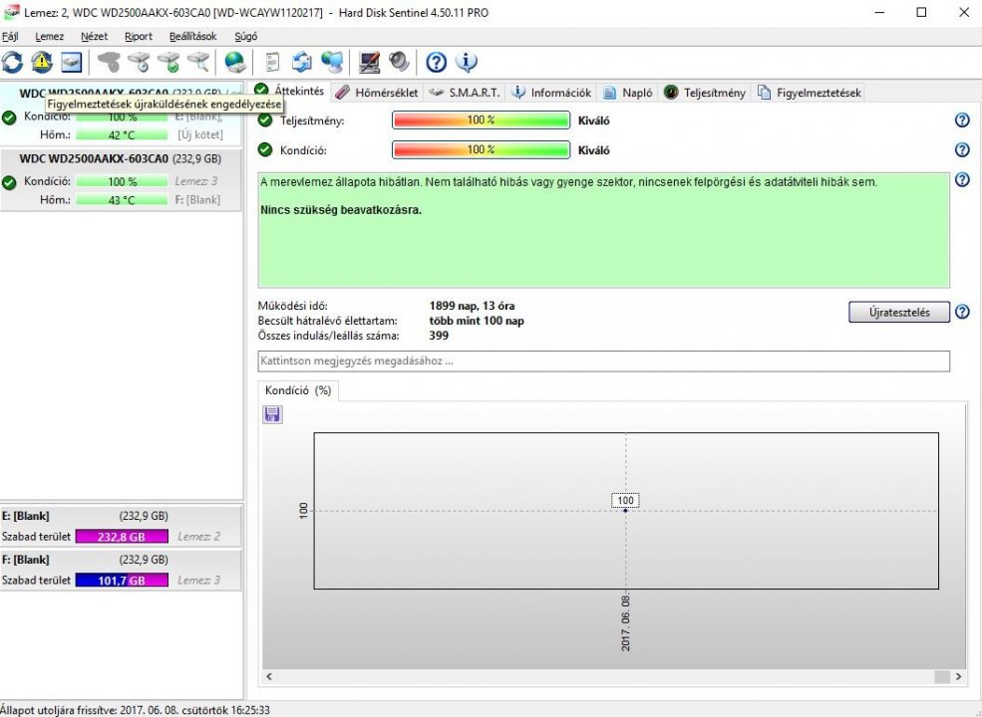Click the 100 data point label on graph
This screenshot has width=982, height=717.
coord(625,500)
